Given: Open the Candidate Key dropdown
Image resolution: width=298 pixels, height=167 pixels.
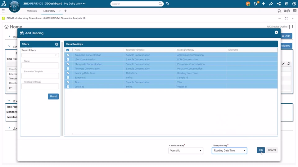Looking at the screenshot, I should point(186,151).
